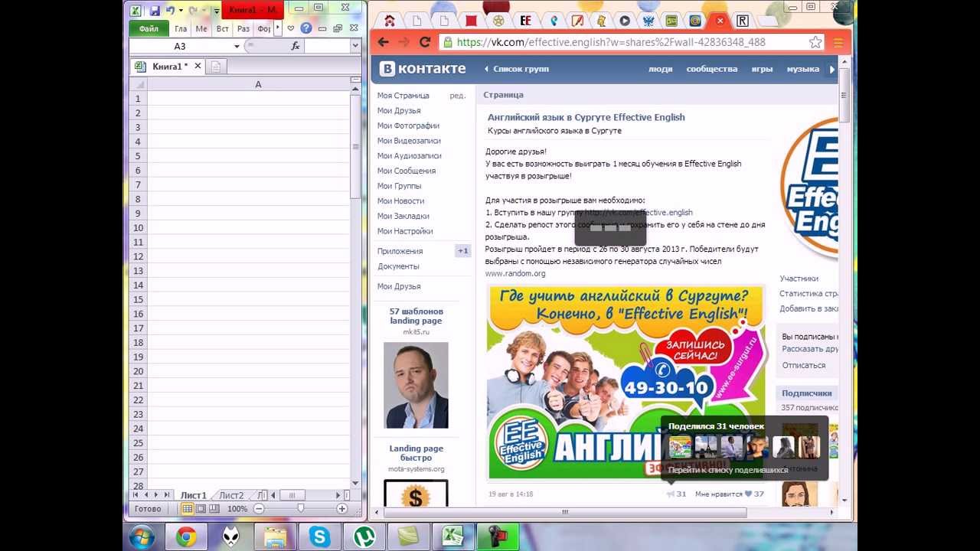Viewport: 980px width, 551px height.
Task: Go to first sheet navigation arrow
Action: [136, 495]
